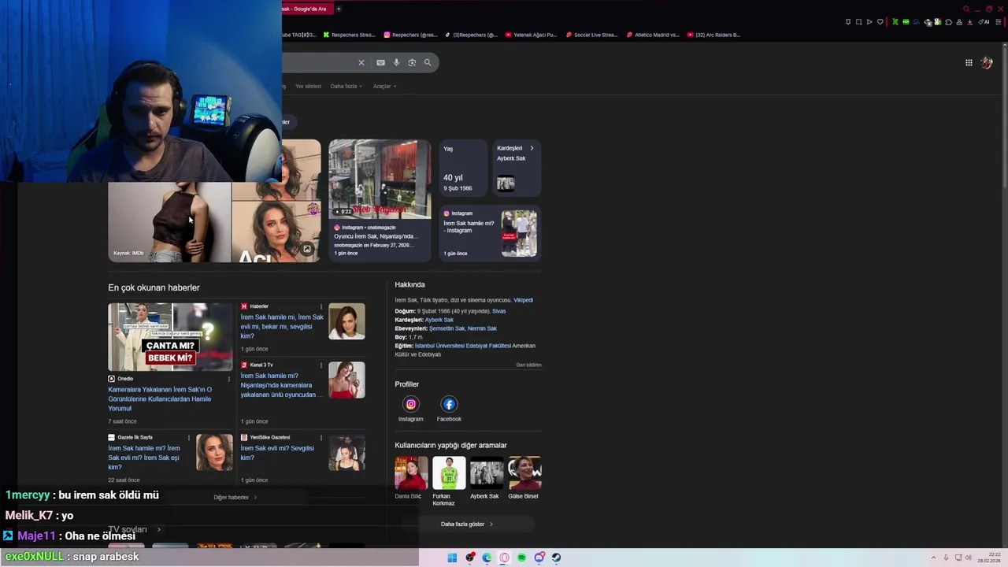
Task: Open Nermin Sak parent link
Action: click(x=482, y=328)
